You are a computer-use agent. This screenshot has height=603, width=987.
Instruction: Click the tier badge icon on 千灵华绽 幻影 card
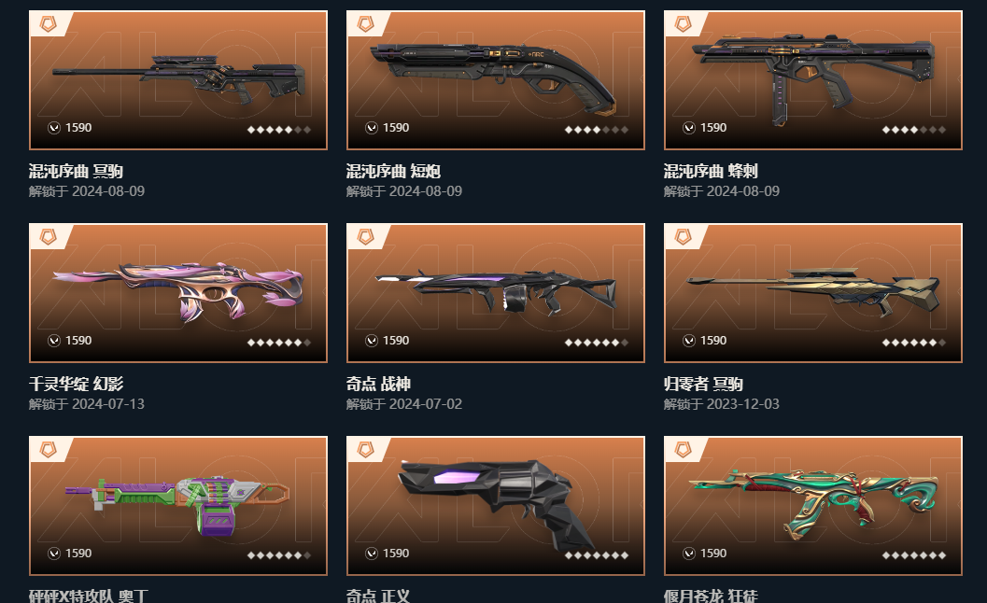pos(48,237)
